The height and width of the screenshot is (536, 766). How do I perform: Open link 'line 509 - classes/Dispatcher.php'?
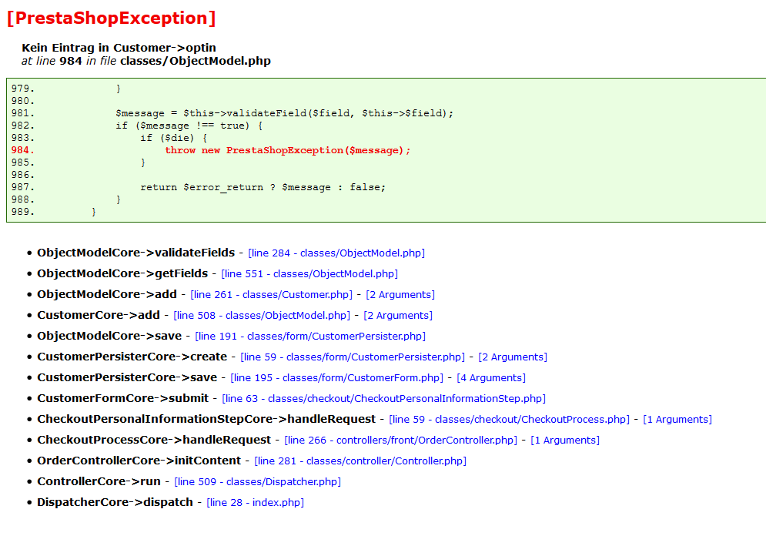[257, 481]
